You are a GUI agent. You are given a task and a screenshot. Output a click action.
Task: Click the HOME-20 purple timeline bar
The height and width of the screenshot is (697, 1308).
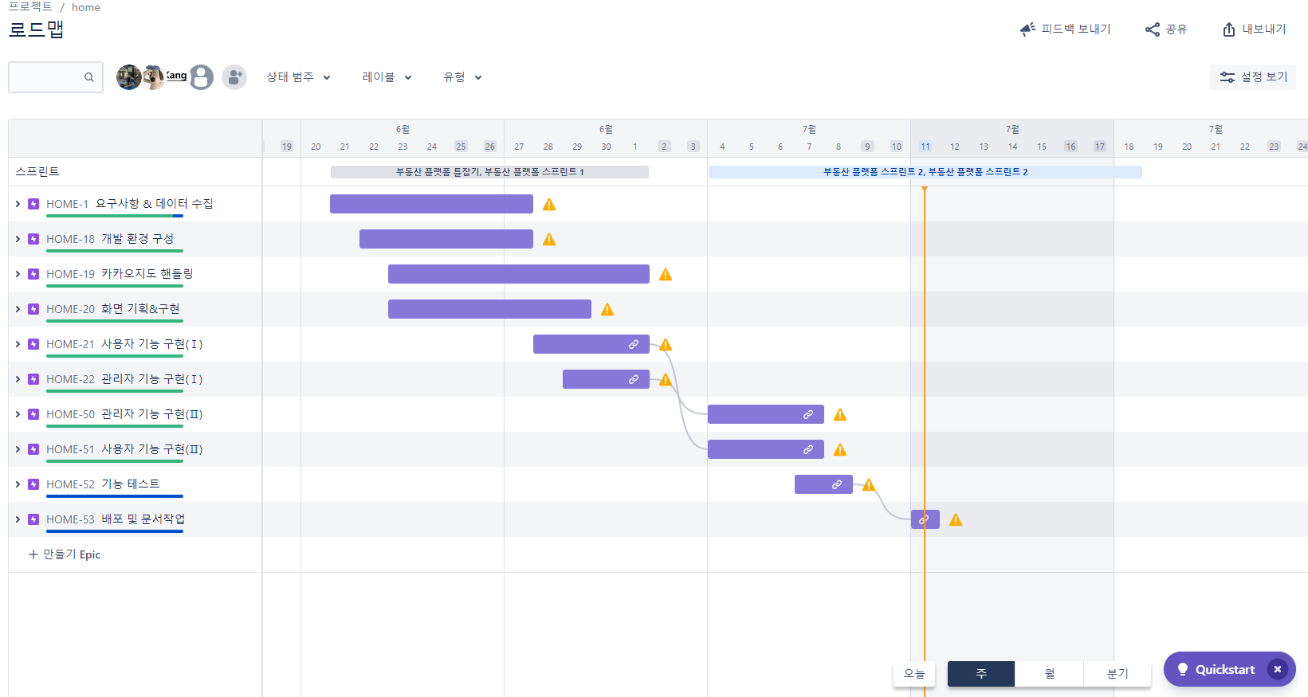click(489, 309)
